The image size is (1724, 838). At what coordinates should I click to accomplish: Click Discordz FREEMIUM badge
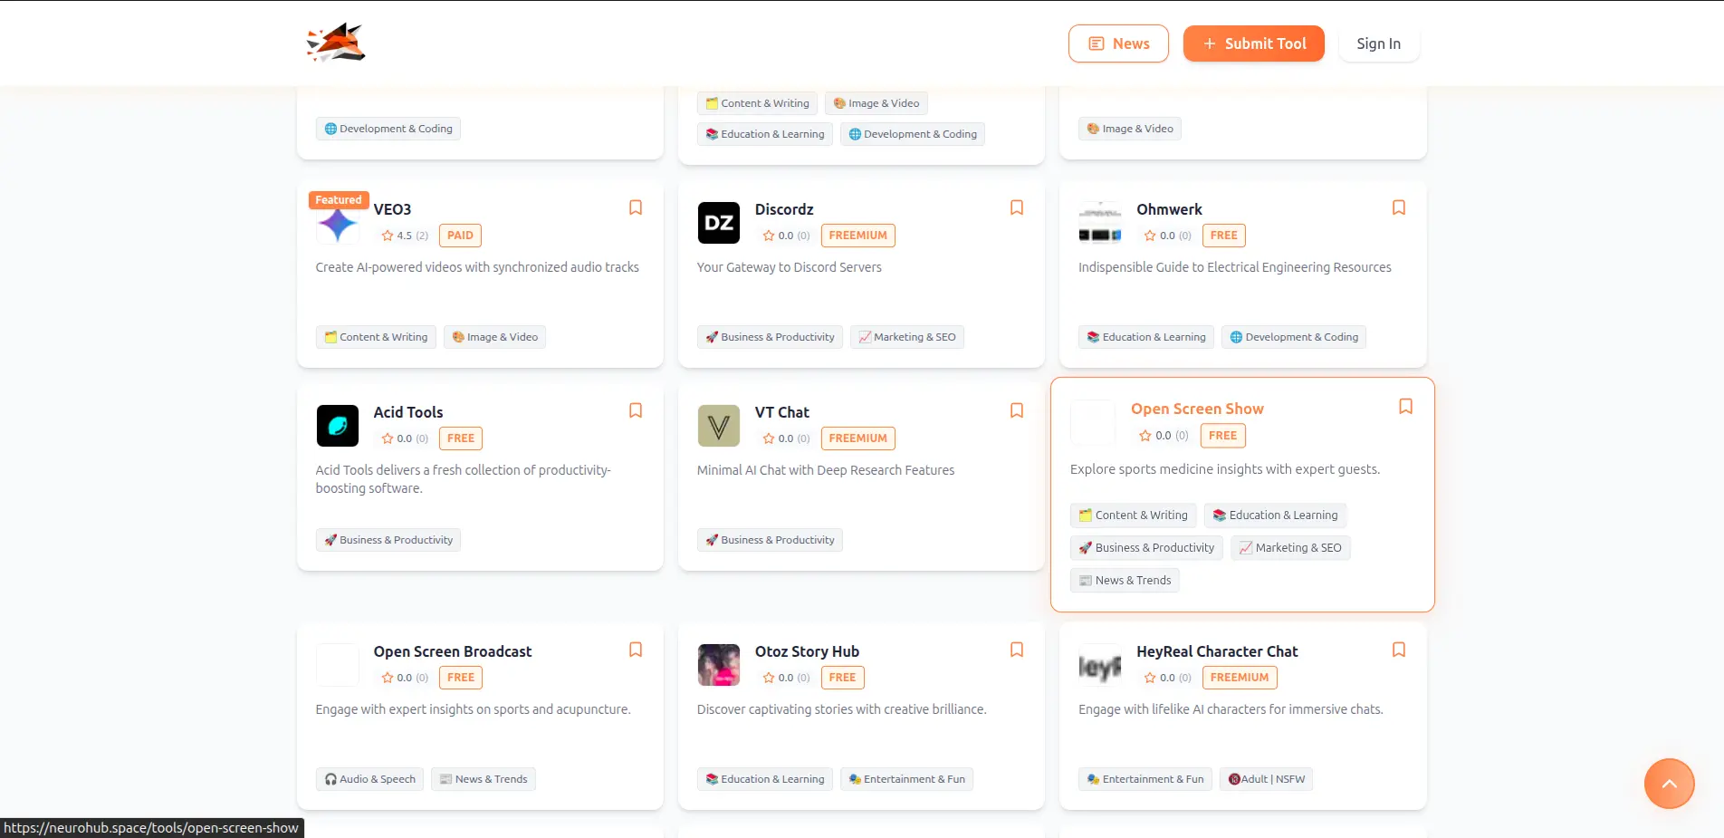[857, 236]
